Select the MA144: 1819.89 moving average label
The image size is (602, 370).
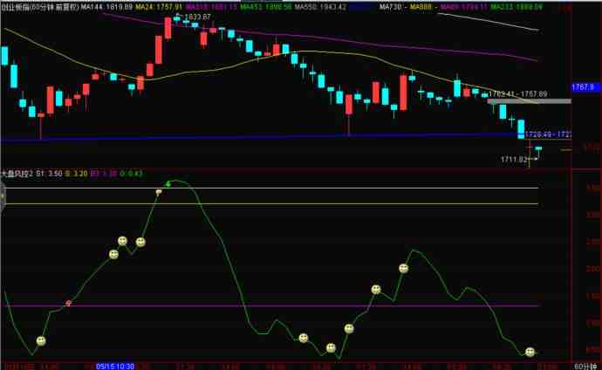point(106,7)
